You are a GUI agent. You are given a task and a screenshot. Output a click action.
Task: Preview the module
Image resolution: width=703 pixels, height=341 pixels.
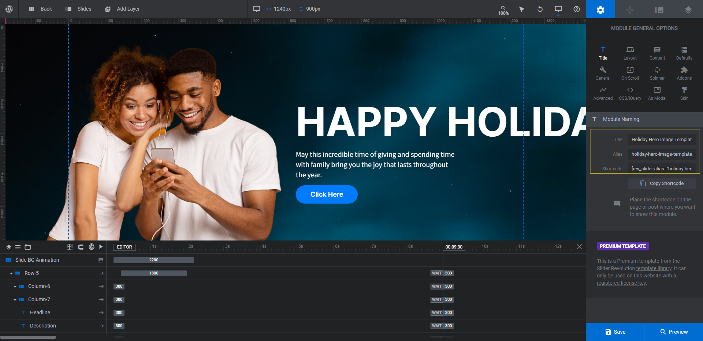tap(674, 332)
